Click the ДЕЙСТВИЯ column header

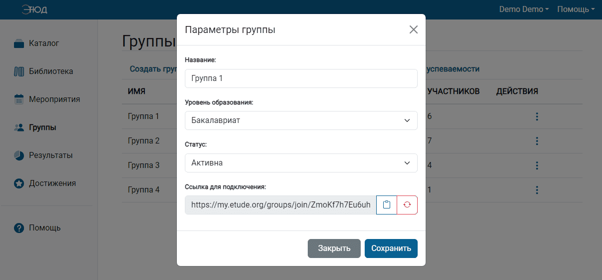517,91
